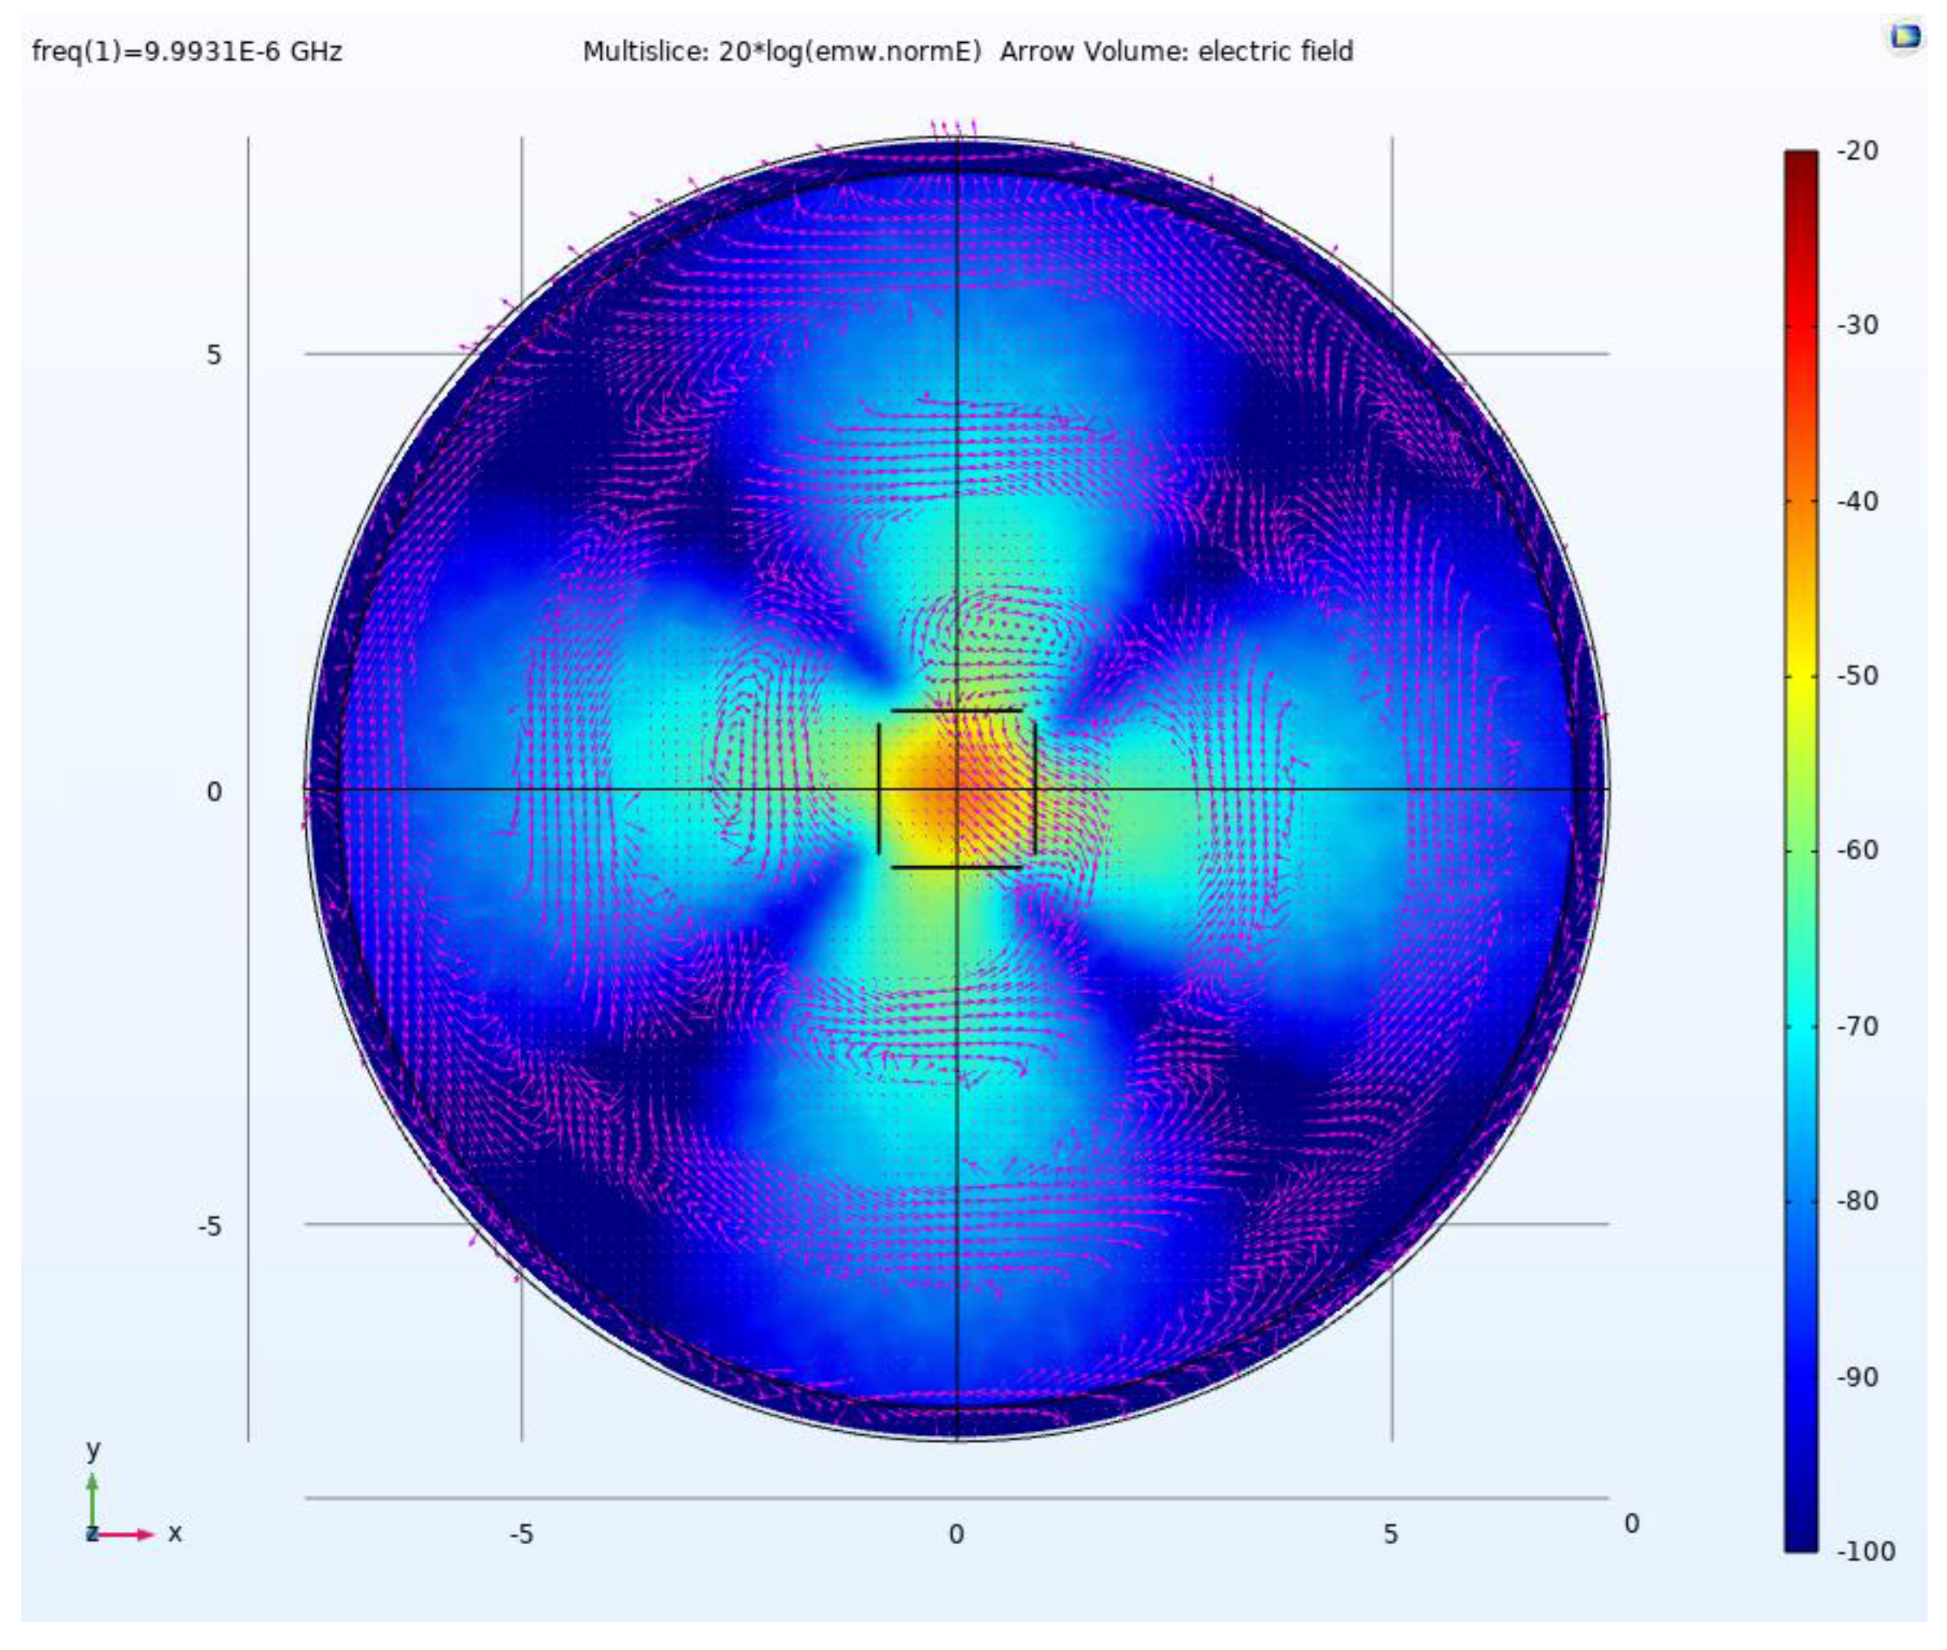Click the freq(1)=9.9931E-6 GHz label
Viewport: 1947px width, 1650px height.
pyautogui.click(x=187, y=52)
